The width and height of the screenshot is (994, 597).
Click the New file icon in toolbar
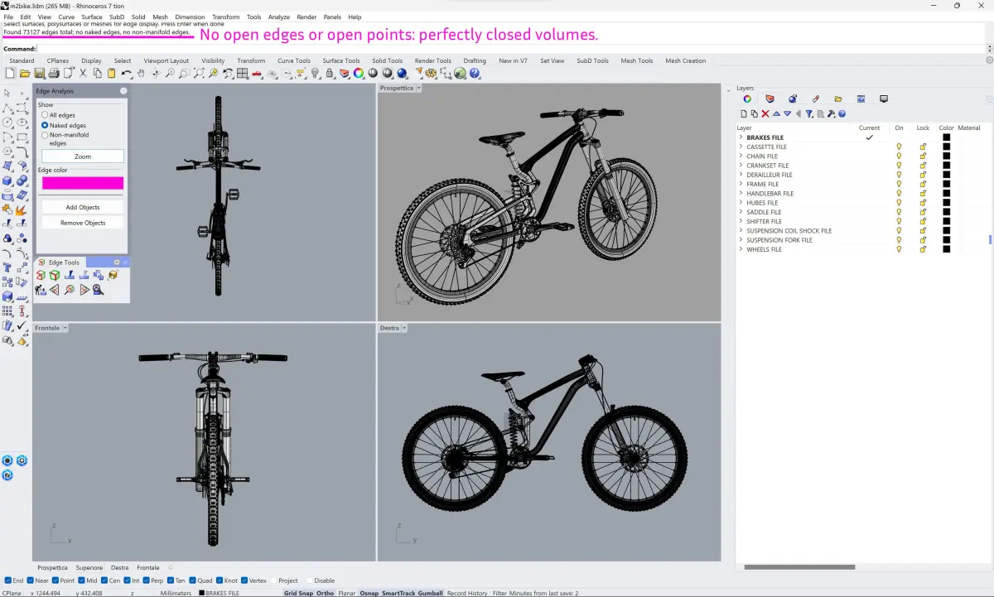pyautogui.click(x=9, y=74)
